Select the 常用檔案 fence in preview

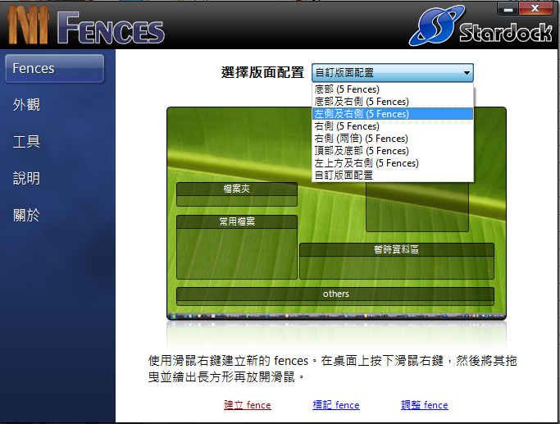[x=237, y=247]
